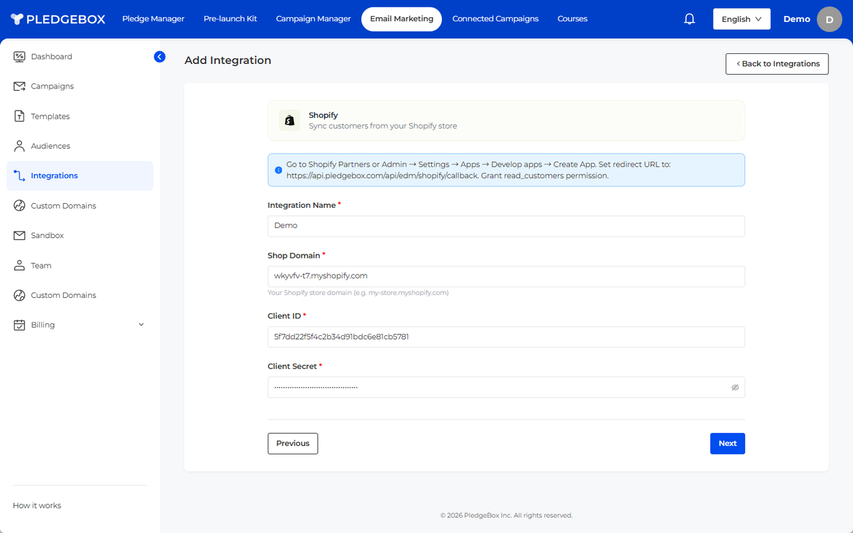
Task: Focus the Shop Domain input field
Action: pyautogui.click(x=506, y=276)
